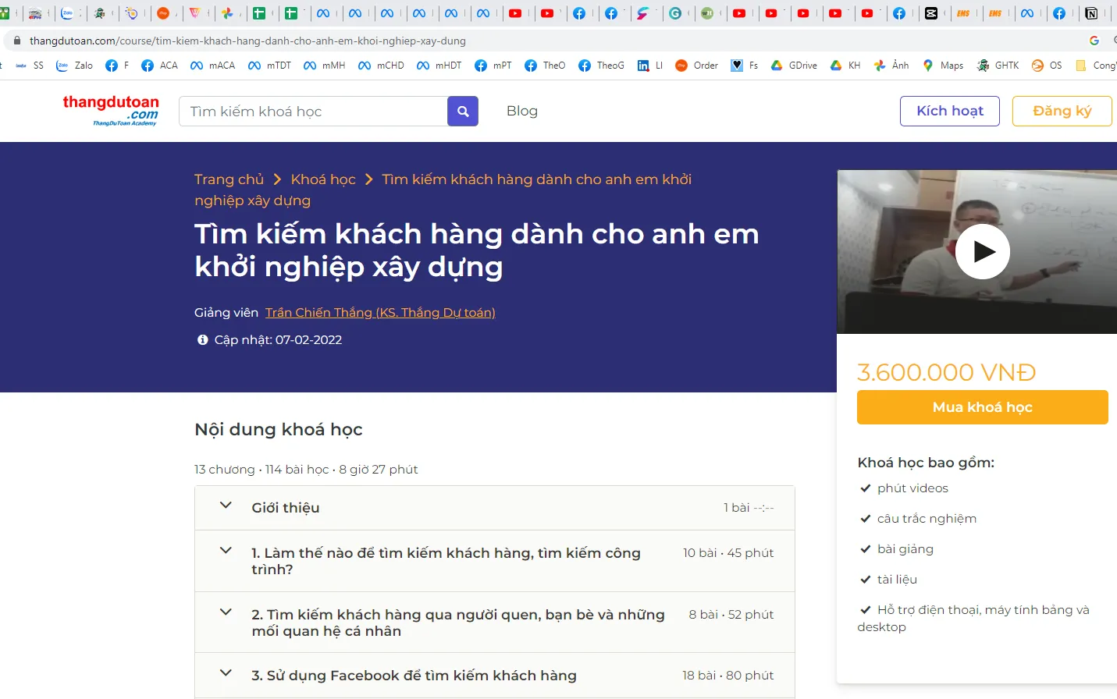Click the Tìm kiếm khoá học field
This screenshot has width=1117, height=699.
[312, 112]
